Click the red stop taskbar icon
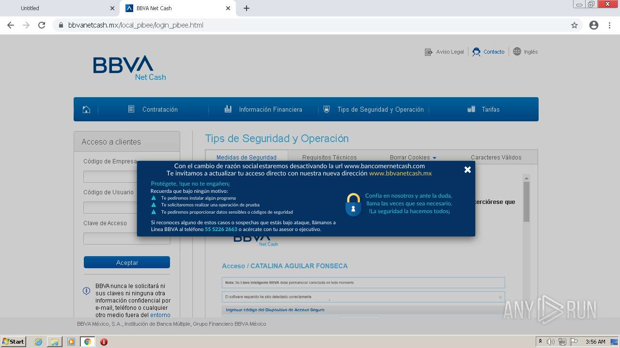 click(104, 342)
